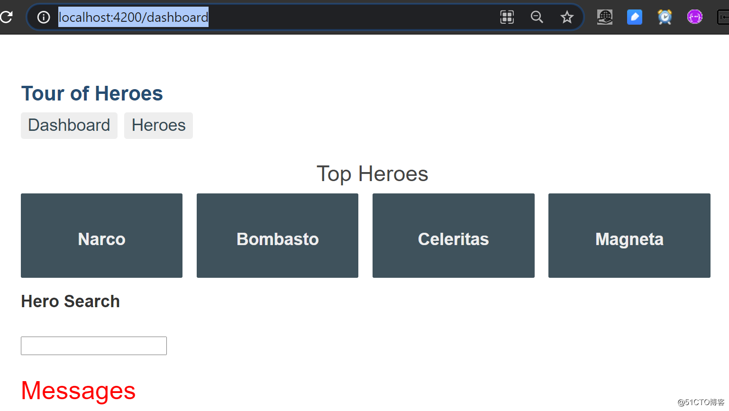Reload the page with the refresh icon
This screenshot has width=729, height=411.
click(x=6, y=17)
